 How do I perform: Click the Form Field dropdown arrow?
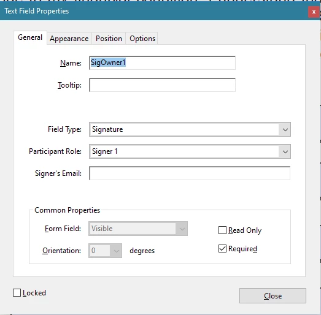click(x=182, y=229)
